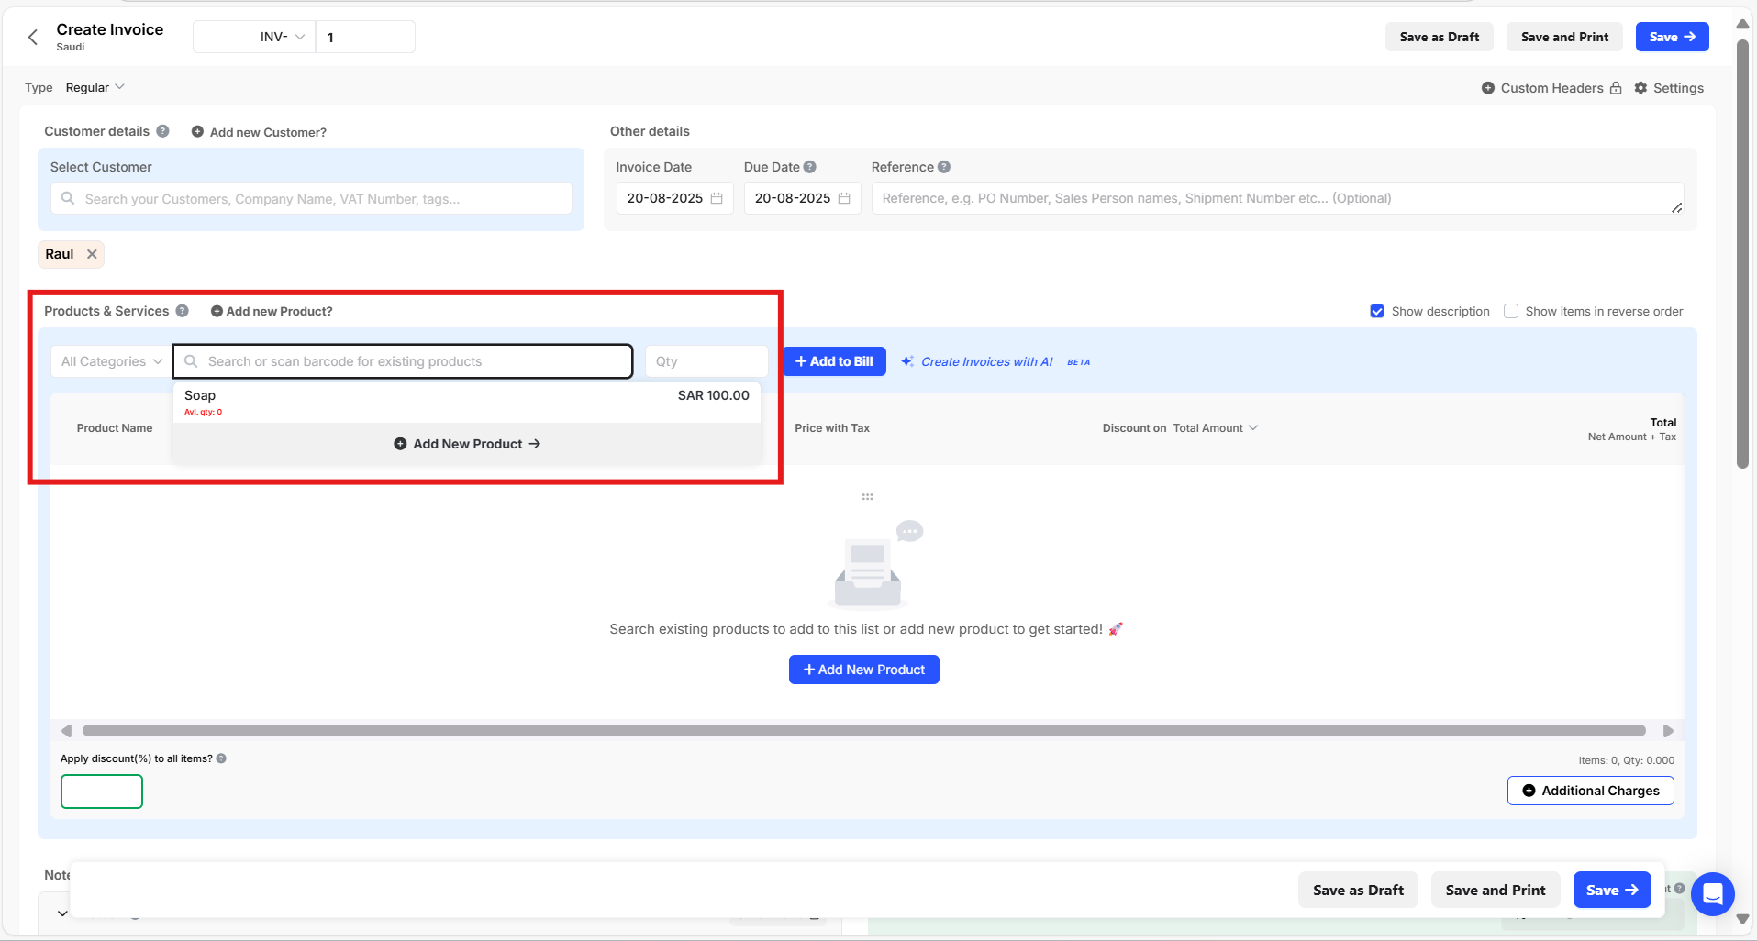This screenshot has height=941, width=1757.
Task: Click the Custom Headers plus icon
Action: coord(1488,88)
